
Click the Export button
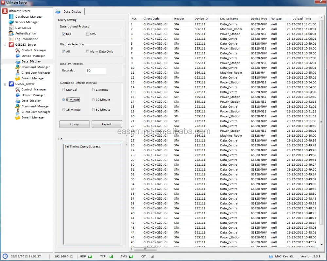[107, 124]
